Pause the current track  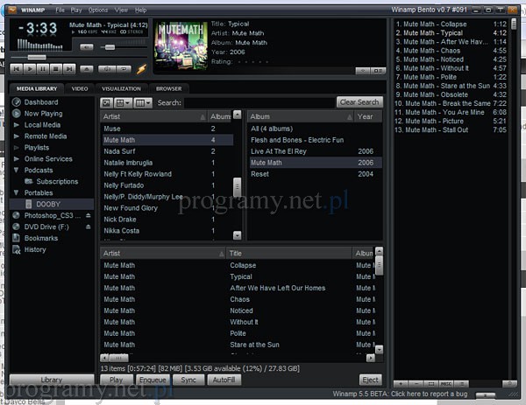pyautogui.click(x=43, y=67)
